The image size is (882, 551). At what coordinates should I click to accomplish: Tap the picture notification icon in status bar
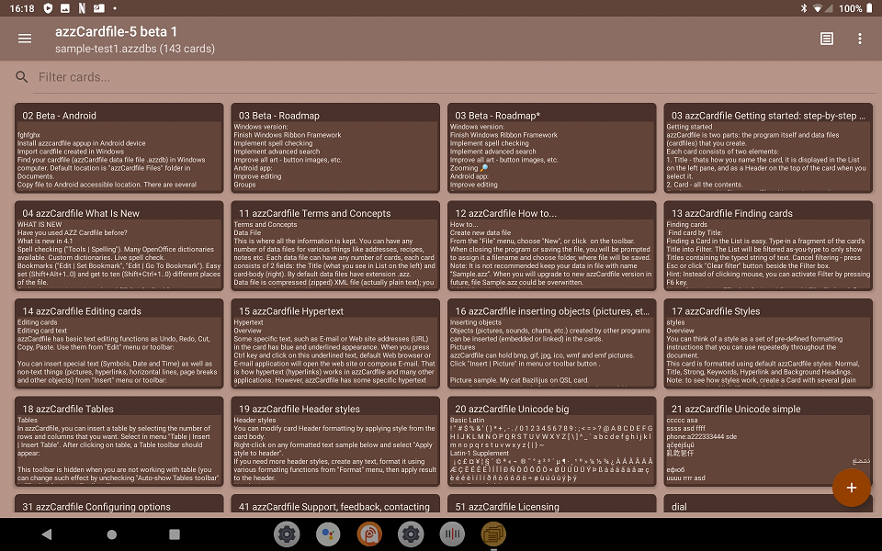tap(65, 8)
